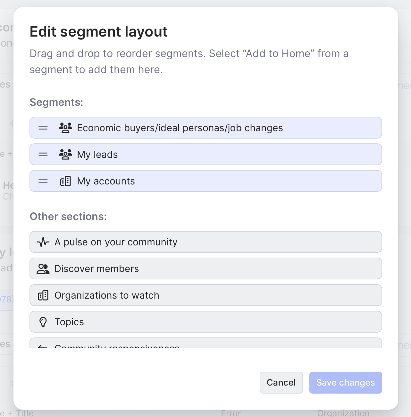The image size is (411, 417).
Task: Select the My leads segment row
Action: 205,155
